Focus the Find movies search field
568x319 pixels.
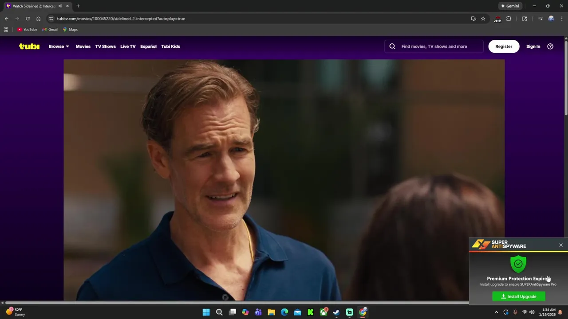(x=434, y=46)
